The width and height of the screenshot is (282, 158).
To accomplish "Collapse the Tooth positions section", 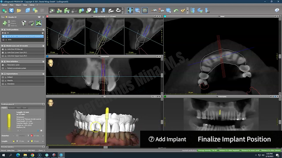I will [x=3, y=30].
